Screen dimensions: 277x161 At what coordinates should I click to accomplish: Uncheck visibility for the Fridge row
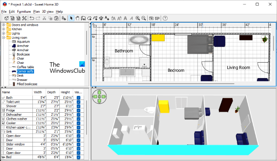(78, 110)
